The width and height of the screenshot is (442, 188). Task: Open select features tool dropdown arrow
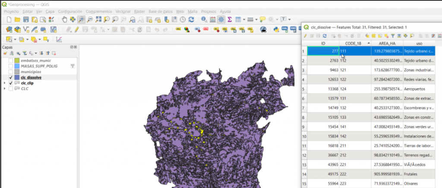pos(16,39)
